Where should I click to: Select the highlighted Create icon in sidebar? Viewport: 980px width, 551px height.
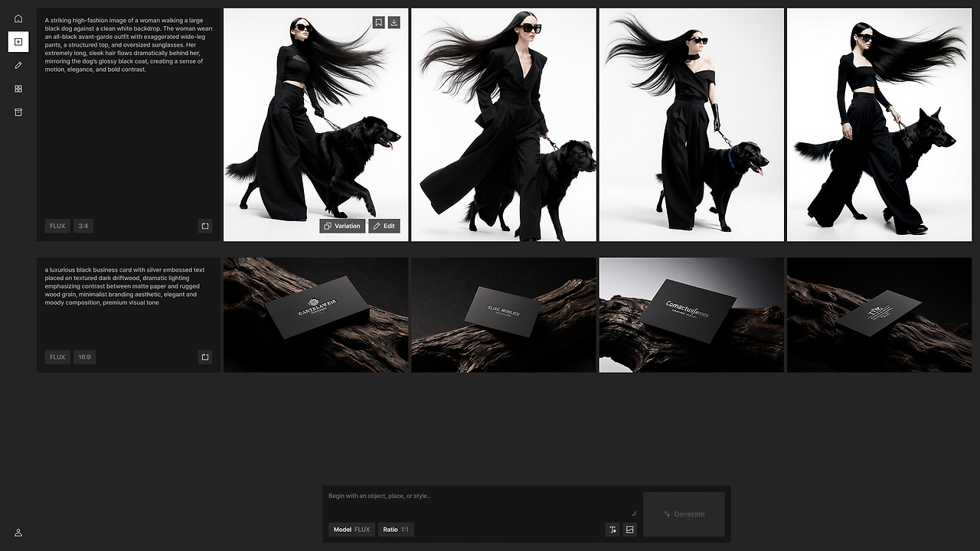[18, 41]
